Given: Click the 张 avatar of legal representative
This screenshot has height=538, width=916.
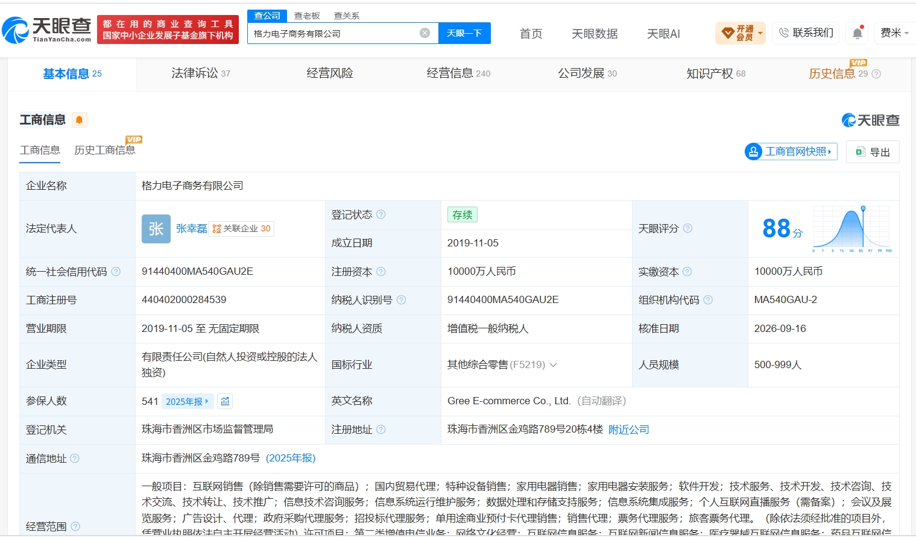Looking at the screenshot, I should (x=156, y=229).
